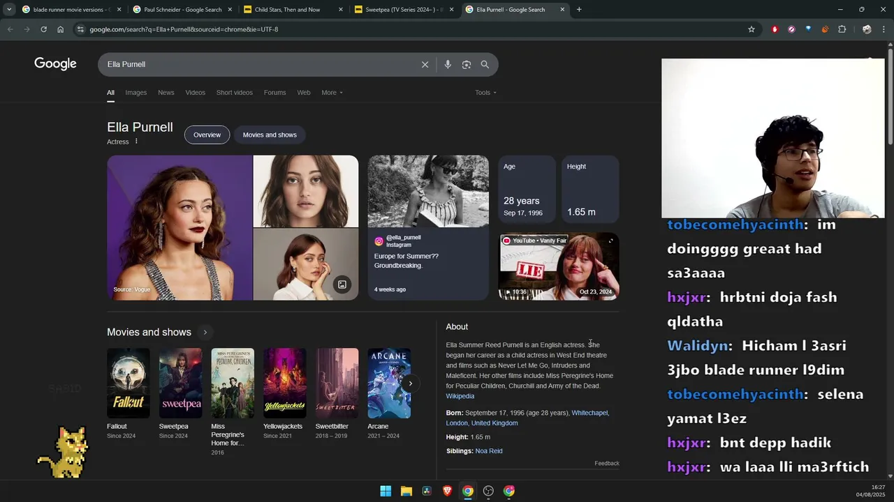Open the United Kingdom link
The height and width of the screenshot is (502, 894).
(x=494, y=423)
